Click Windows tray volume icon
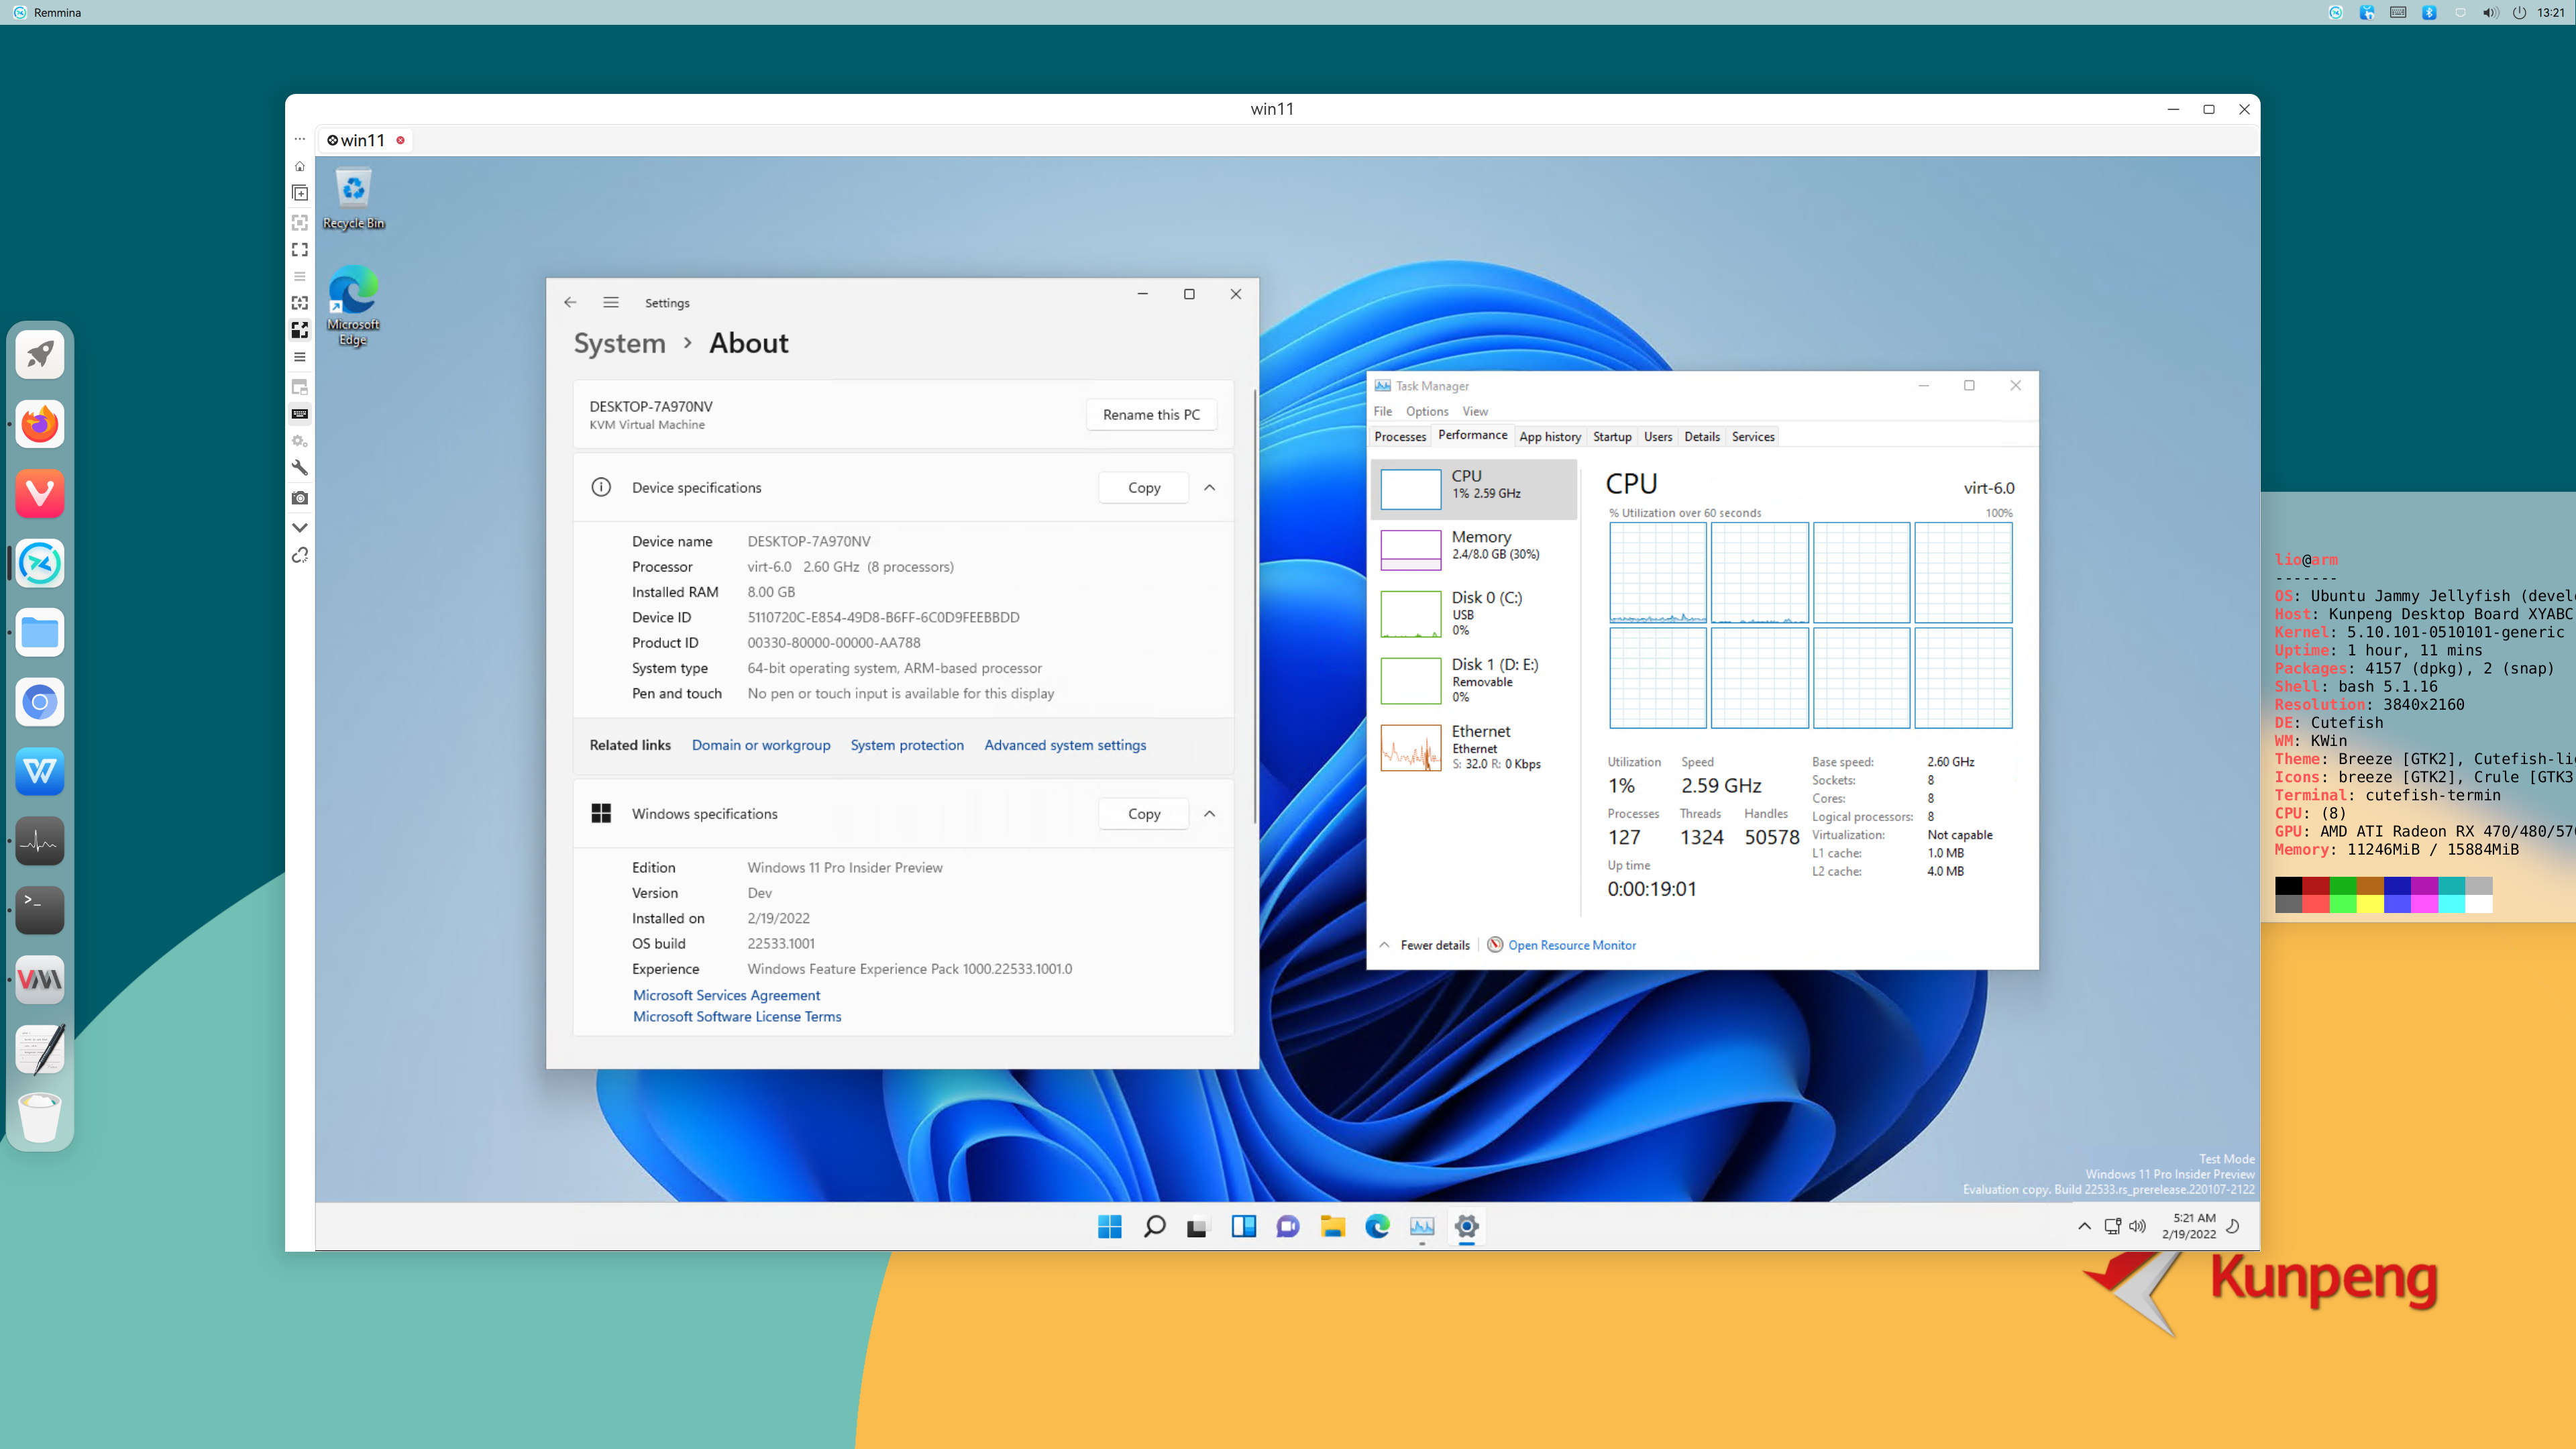The image size is (2576, 1449). [2137, 1226]
